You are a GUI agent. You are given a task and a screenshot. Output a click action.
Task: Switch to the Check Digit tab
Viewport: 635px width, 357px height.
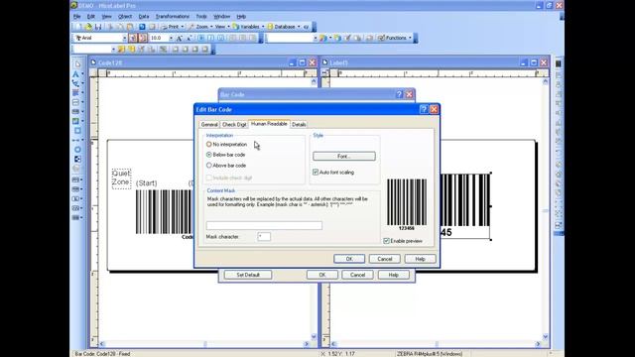pyautogui.click(x=234, y=125)
